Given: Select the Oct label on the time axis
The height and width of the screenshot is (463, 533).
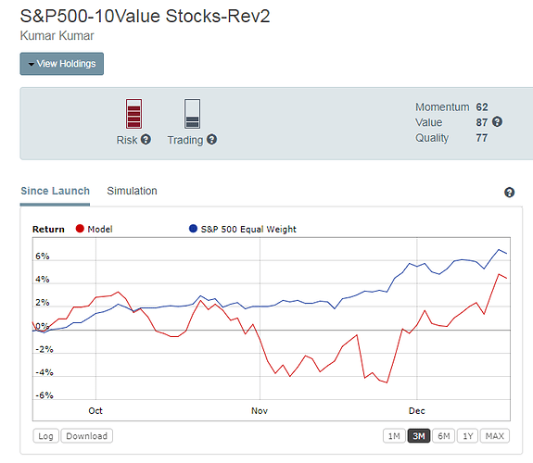Looking at the screenshot, I should (x=95, y=411).
